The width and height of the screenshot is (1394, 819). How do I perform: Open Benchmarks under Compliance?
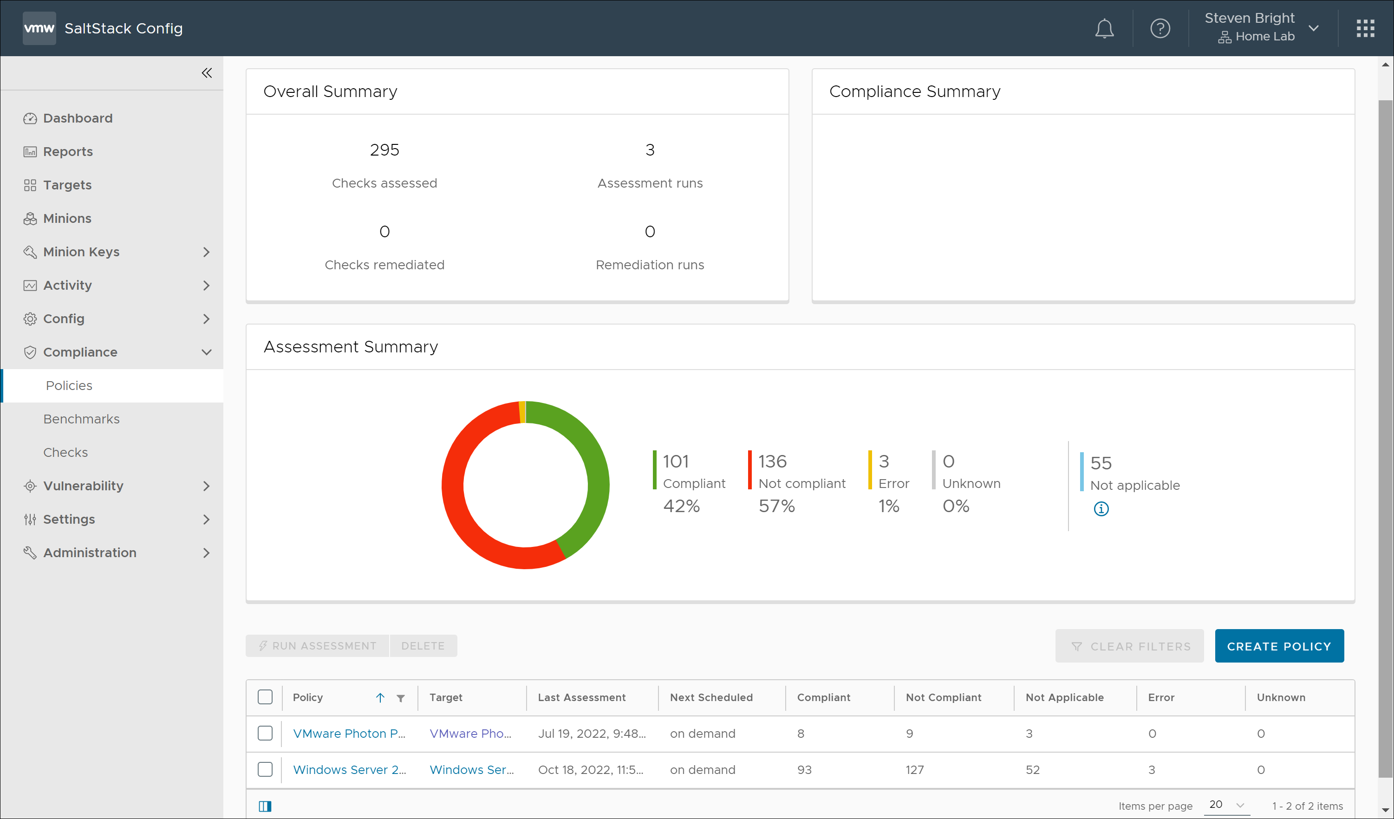pos(81,419)
